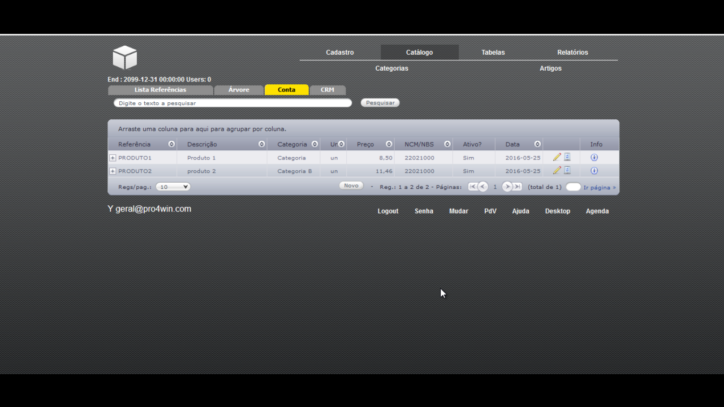
Task: Open the Categoria column filter arrow
Action: [x=315, y=144]
